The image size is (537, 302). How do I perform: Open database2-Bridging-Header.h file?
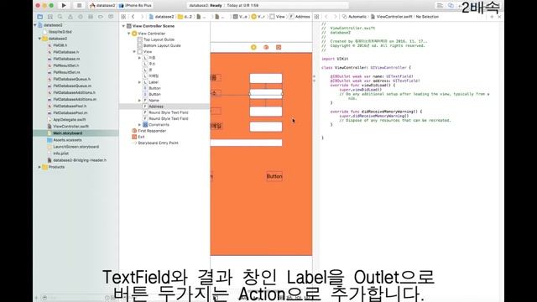80,160
